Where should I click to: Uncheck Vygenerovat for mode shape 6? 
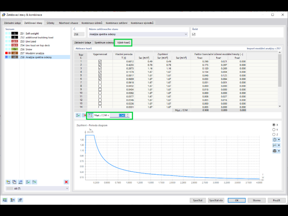tap(100, 79)
